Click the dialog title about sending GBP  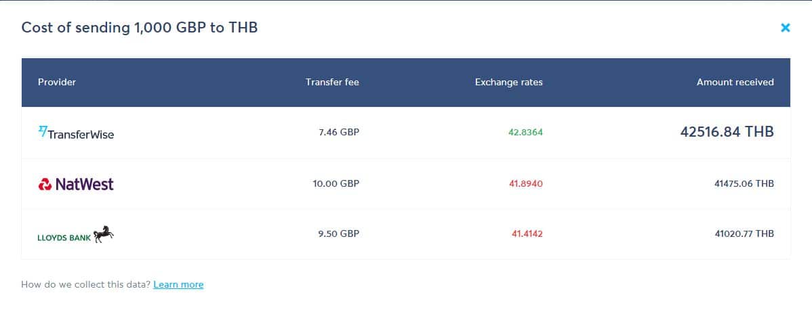140,28
